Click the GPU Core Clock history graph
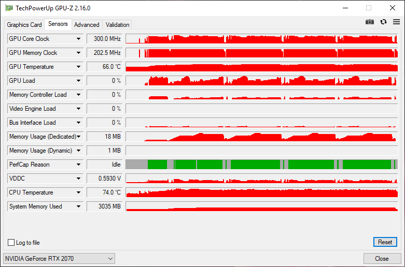The image size is (405, 267). 262,39
